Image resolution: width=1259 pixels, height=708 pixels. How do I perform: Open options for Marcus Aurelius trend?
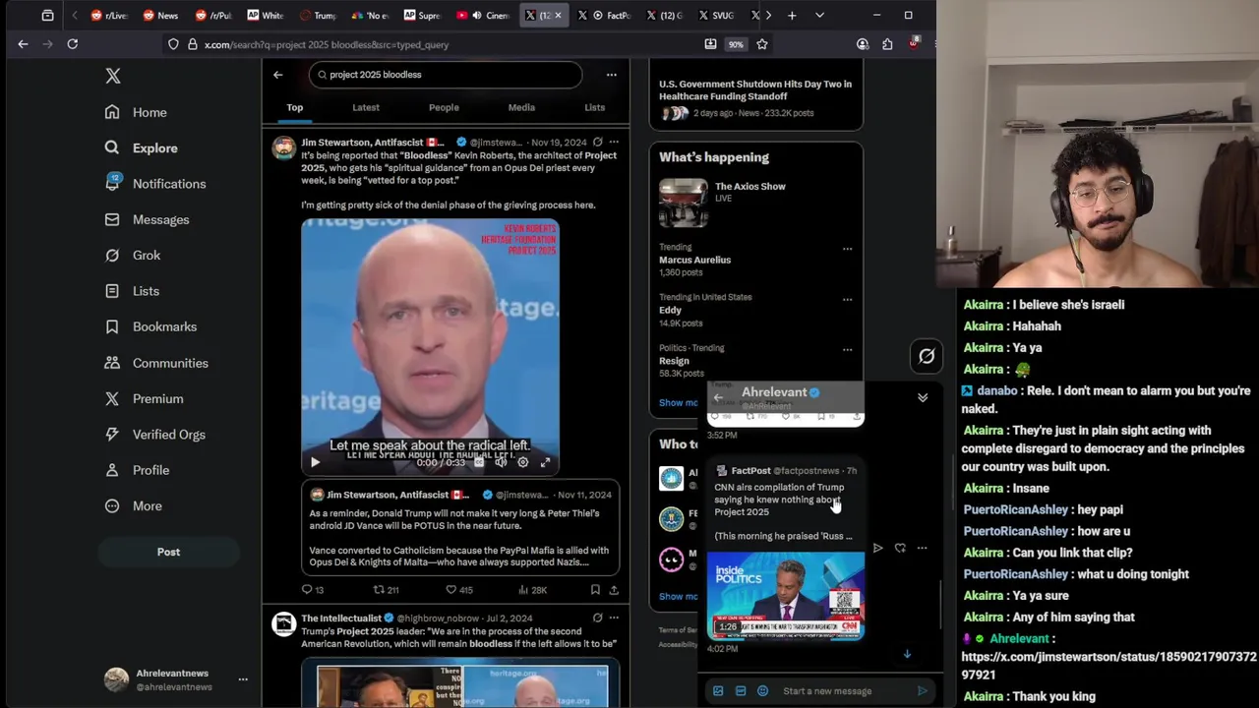[847, 249]
